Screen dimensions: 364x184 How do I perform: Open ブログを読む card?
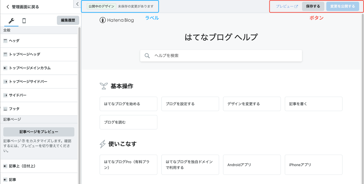[129, 122]
